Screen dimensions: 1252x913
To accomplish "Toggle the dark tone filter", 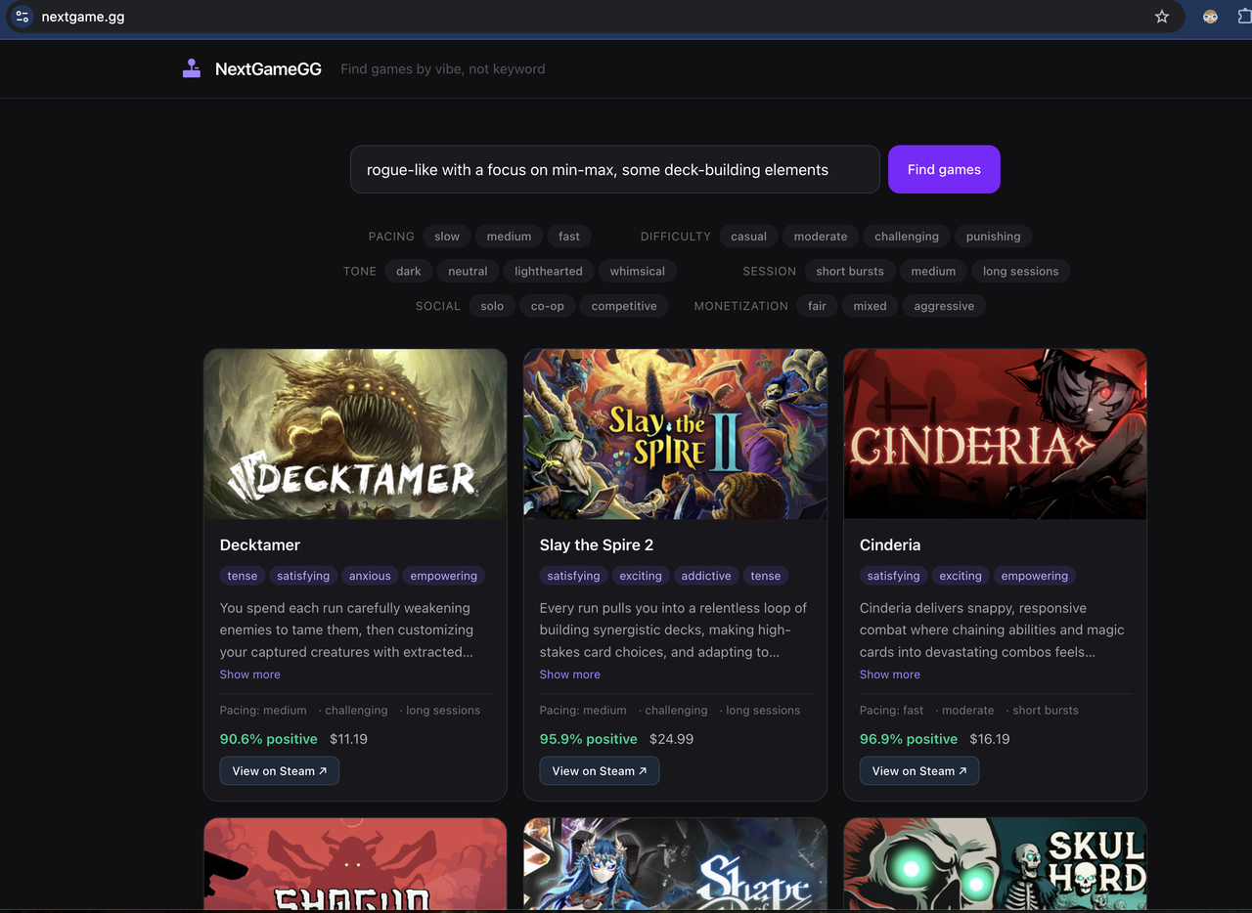I will [x=409, y=271].
